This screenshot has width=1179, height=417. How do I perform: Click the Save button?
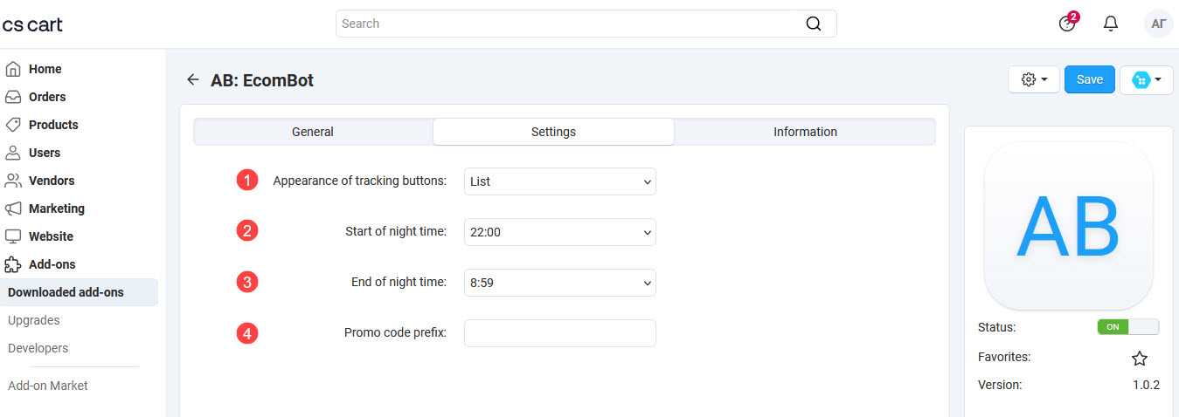coord(1090,79)
